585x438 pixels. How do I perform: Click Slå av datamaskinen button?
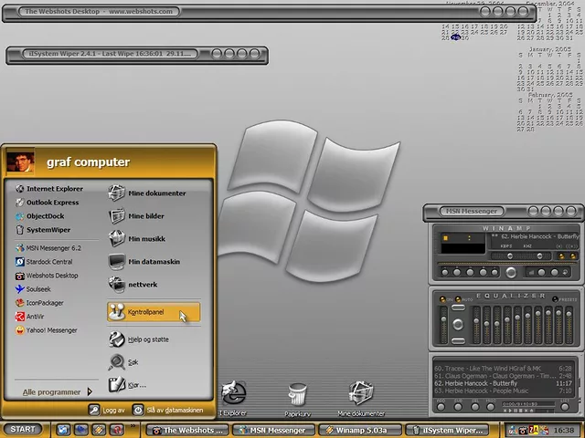point(168,410)
